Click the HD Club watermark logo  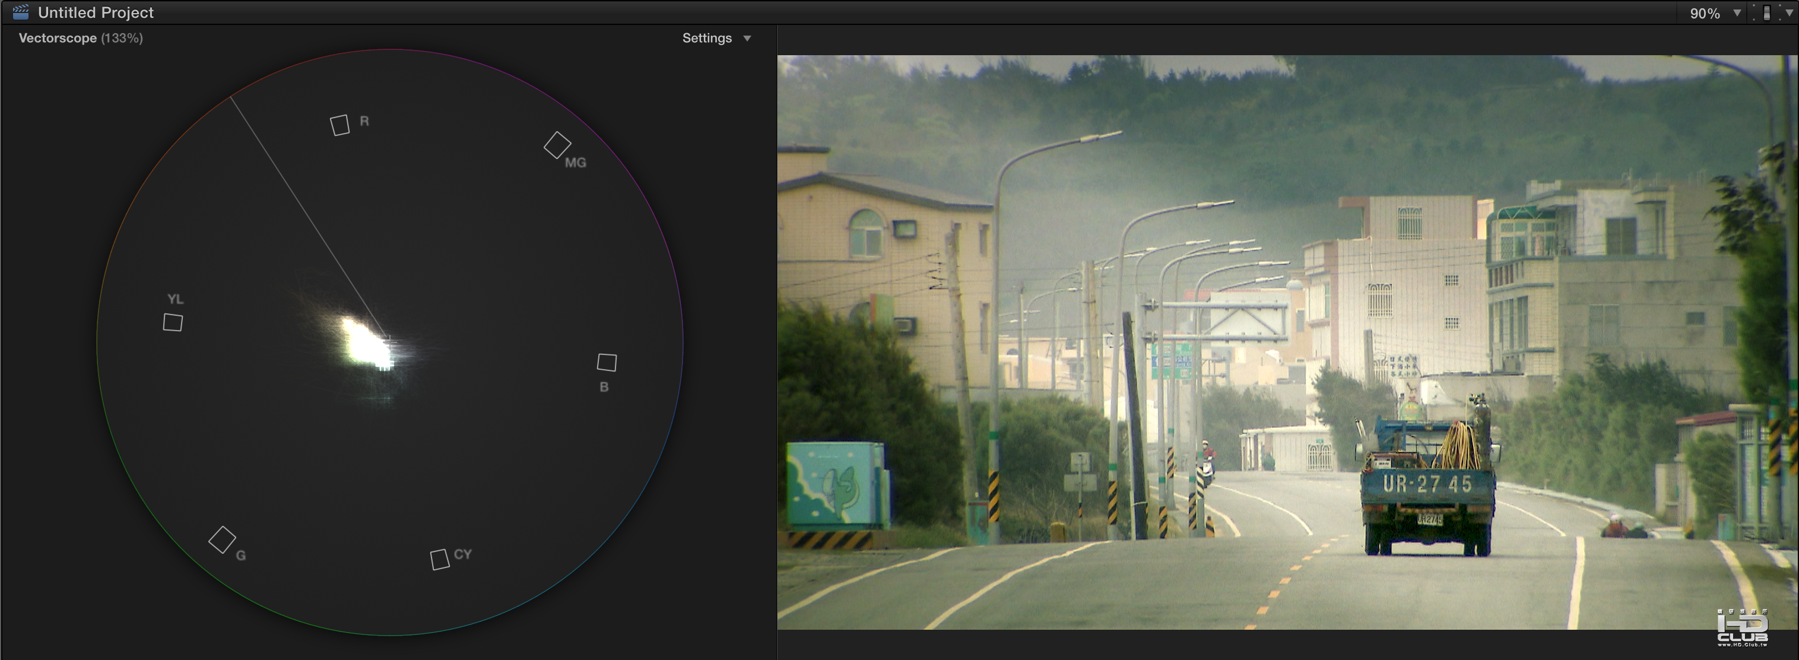(1743, 628)
